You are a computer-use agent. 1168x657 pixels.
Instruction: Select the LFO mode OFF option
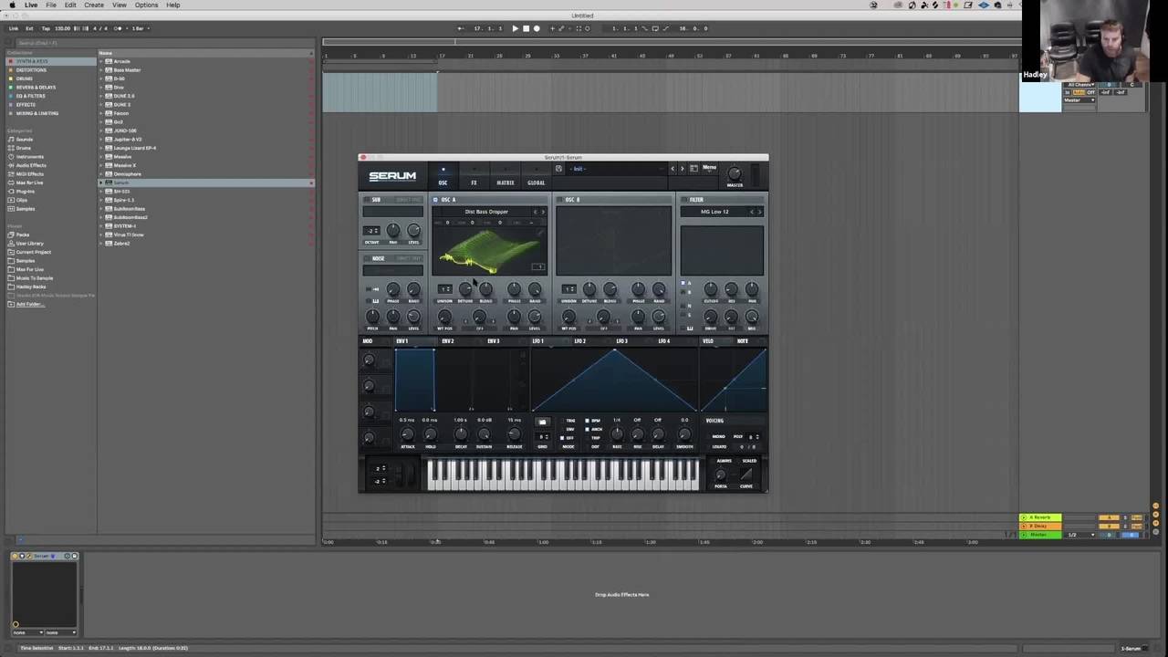tap(562, 438)
